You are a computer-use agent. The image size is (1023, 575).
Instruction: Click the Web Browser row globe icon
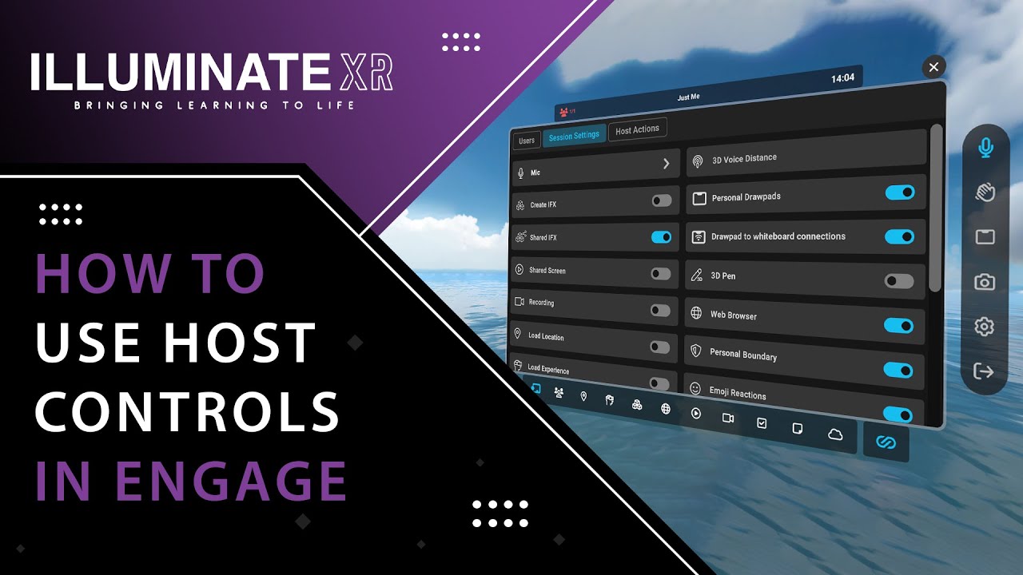click(x=696, y=314)
